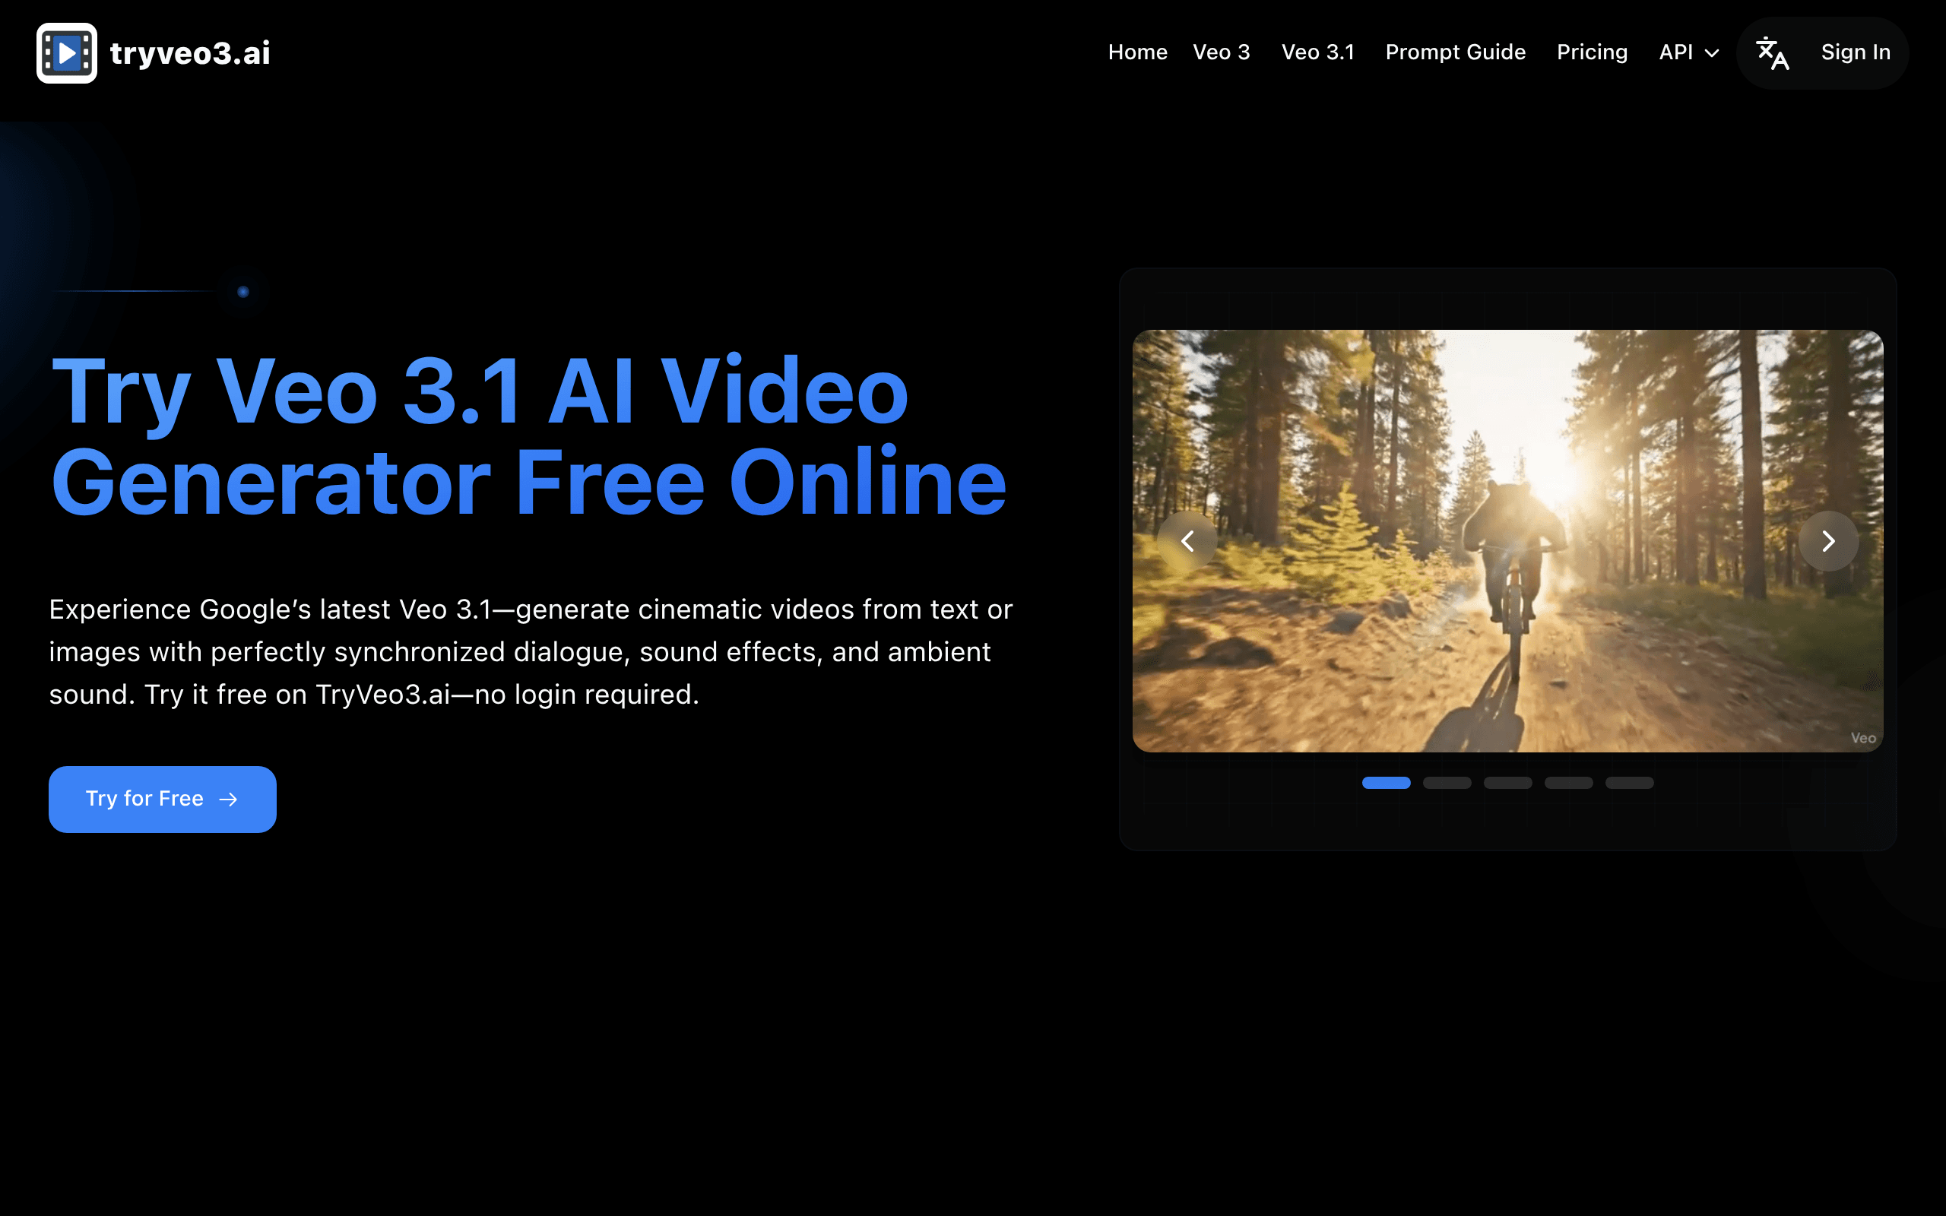
Task: Open the language translate icon
Action: (x=1773, y=53)
